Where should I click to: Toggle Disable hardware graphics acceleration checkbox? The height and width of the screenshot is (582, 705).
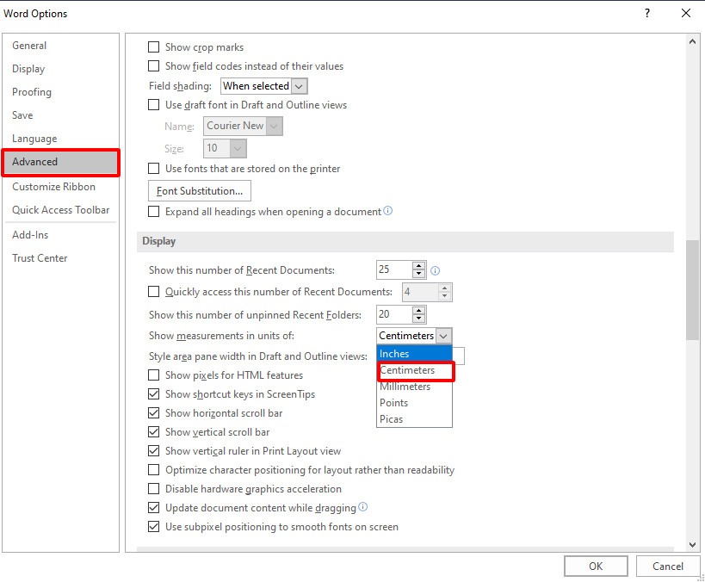(154, 489)
